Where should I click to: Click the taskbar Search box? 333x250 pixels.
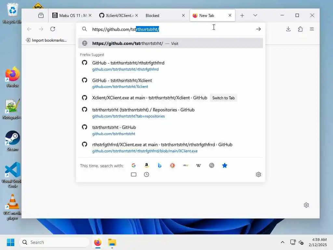[x=54, y=242]
